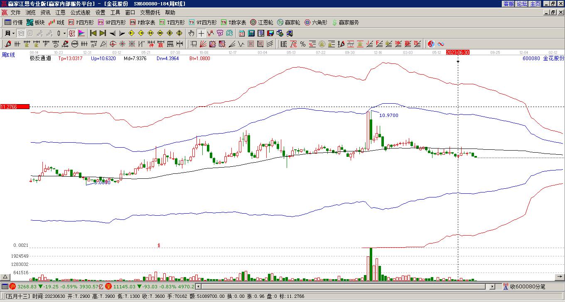Expand the candlestick style dropdown arrow

64,33
